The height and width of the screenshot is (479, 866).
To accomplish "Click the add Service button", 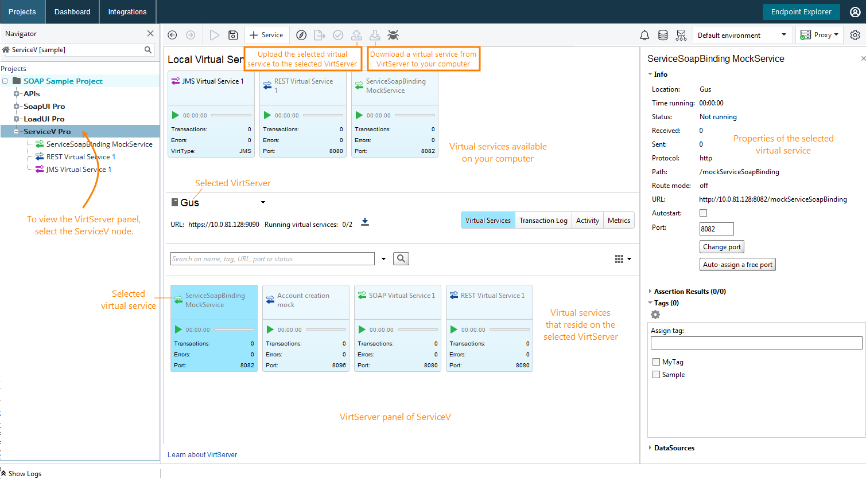I will point(267,35).
